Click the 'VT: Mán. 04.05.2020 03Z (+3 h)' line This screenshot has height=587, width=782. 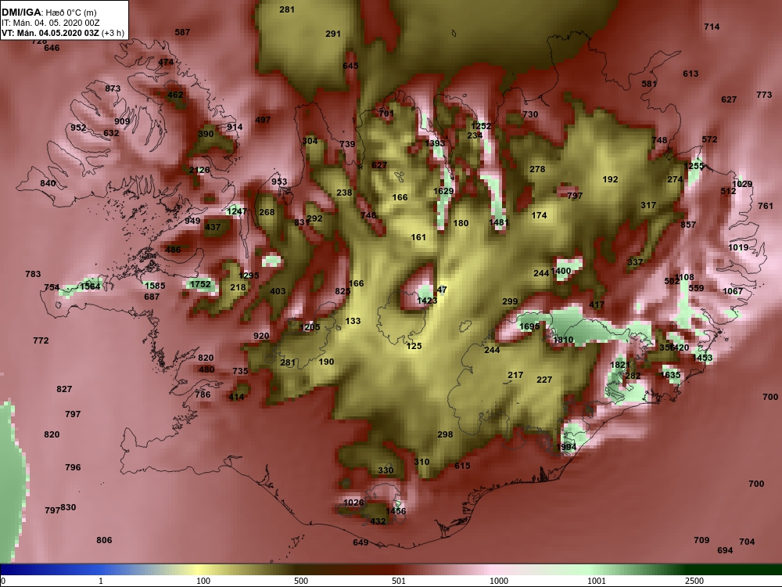pos(63,34)
